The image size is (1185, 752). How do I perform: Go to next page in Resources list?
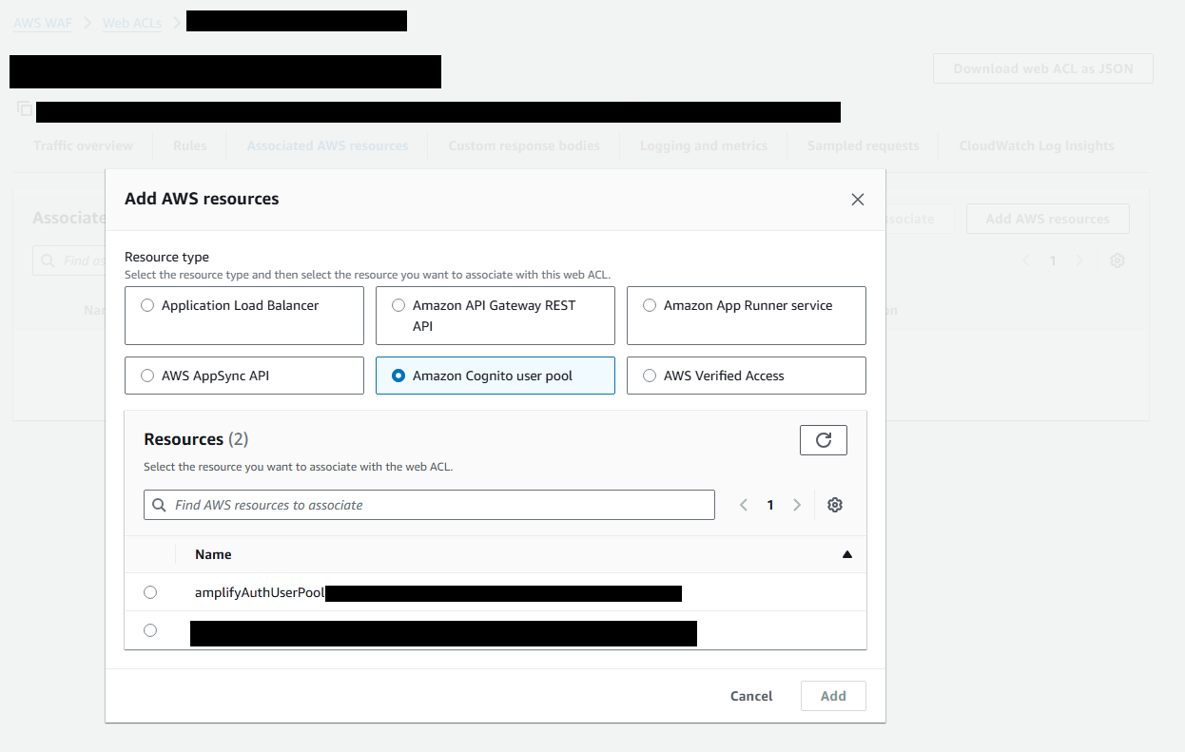(x=797, y=505)
